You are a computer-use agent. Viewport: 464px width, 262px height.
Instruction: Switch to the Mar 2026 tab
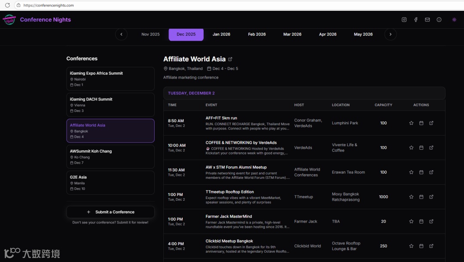tap(293, 34)
